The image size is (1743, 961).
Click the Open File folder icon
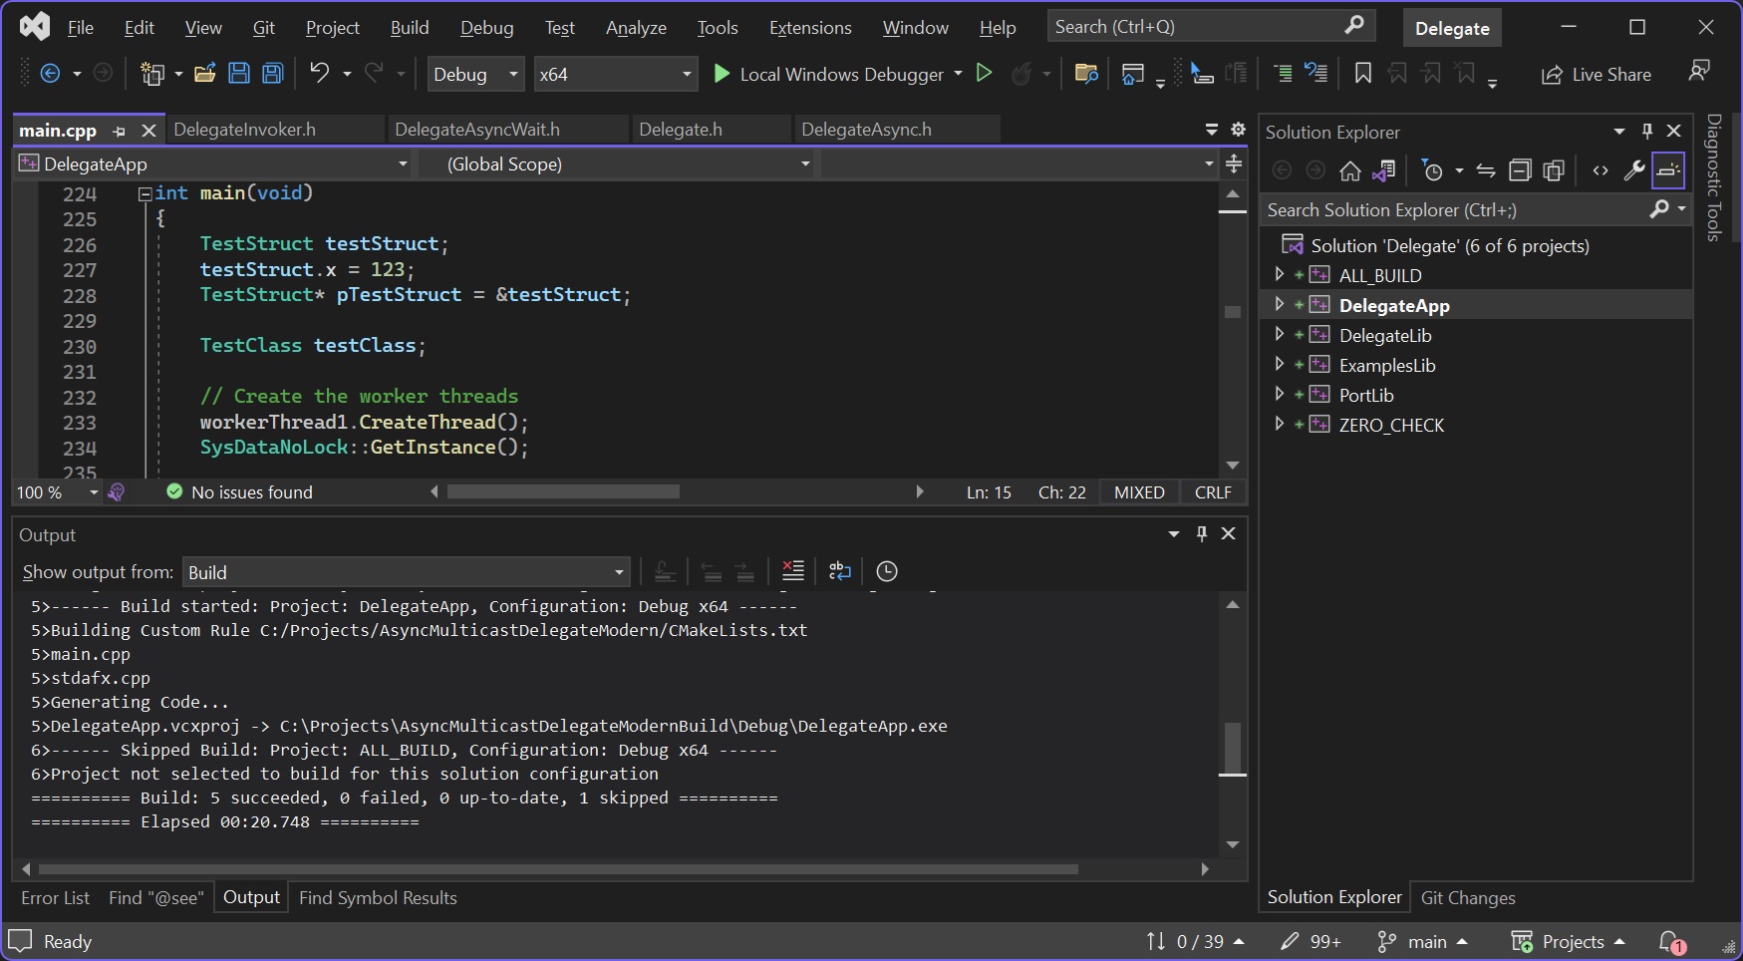click(204, 74)
